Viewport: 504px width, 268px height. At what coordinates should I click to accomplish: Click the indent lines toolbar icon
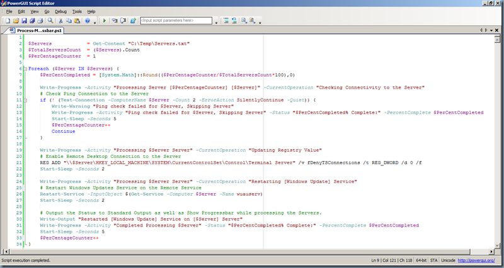click(226, 21)
